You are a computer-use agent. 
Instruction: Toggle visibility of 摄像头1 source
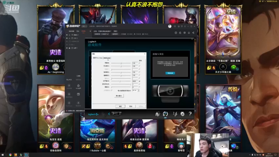67,35
